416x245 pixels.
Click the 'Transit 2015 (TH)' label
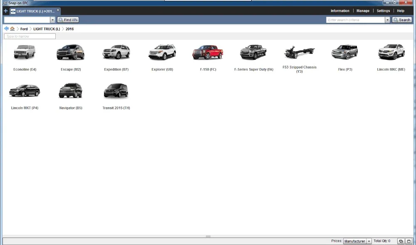pos(116,108)
